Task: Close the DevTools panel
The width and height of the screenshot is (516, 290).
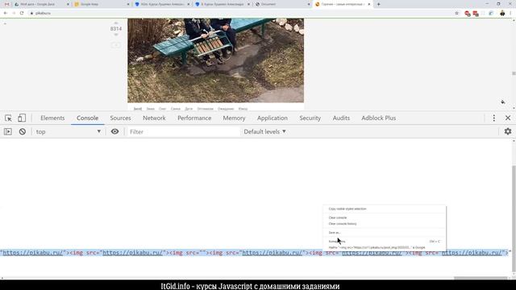Action: 508,118
